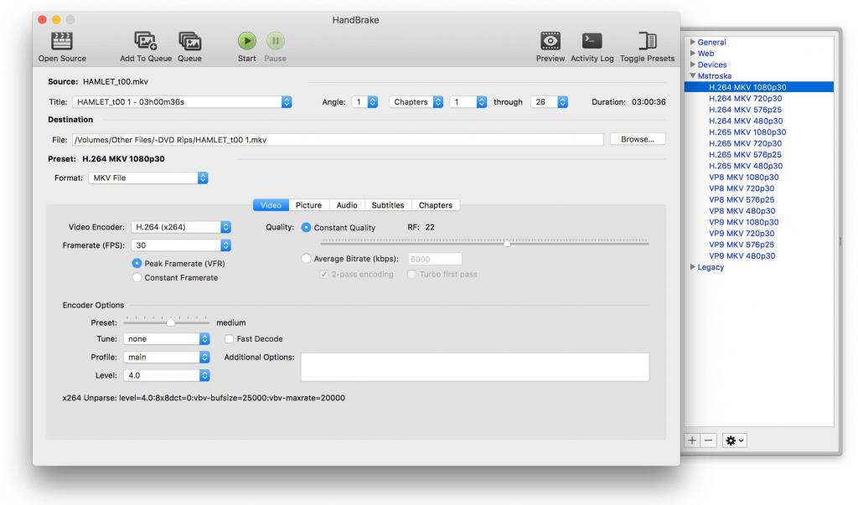Image resolution: width=858 pixels, height=505 pixels.
Task: Remove preset with the minus button
Action: tap(709, 441)
